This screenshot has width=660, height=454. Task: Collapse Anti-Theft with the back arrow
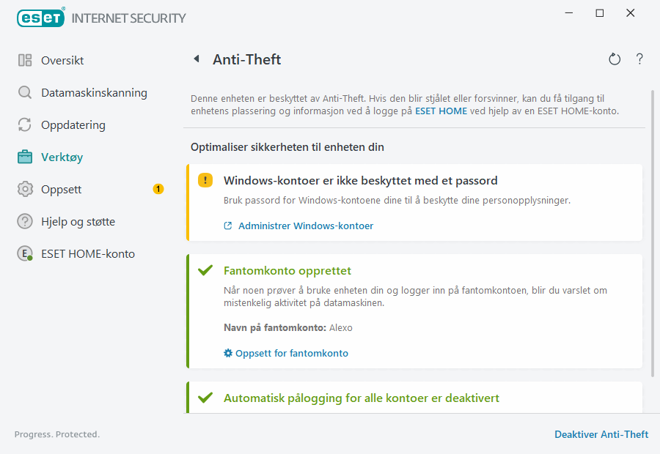pyautogui.click(x=196, y=59)
